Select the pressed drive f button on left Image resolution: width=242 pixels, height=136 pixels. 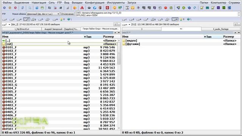tap(26, 19)
